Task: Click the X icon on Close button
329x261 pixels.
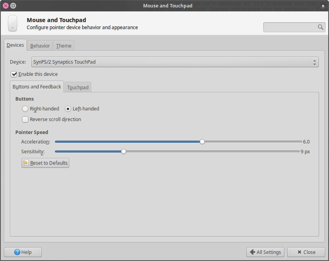Action: [300, 252]
